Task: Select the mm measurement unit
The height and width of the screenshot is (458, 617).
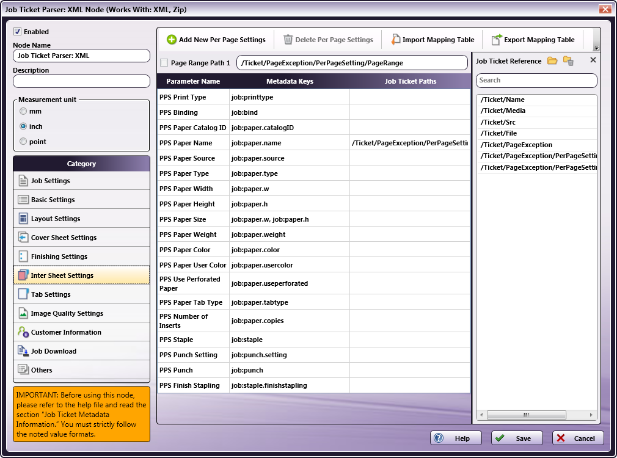Action: click(x=23, y=111)
